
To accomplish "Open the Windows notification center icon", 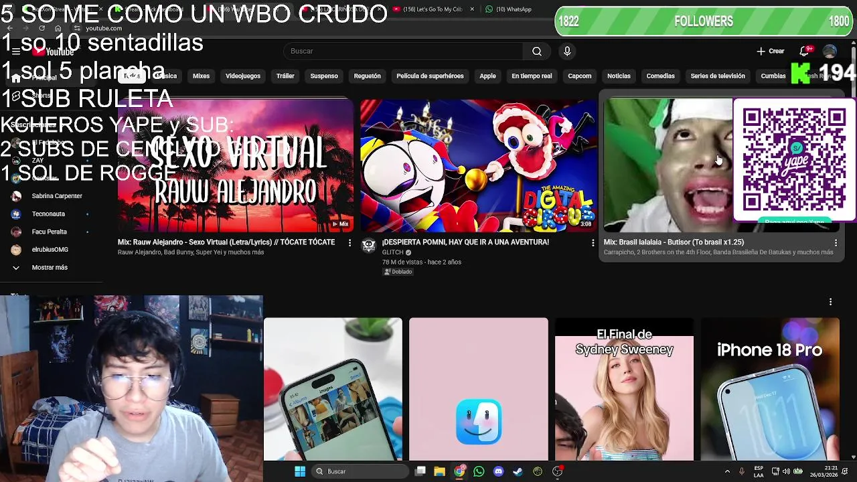I will pos(846,471).
